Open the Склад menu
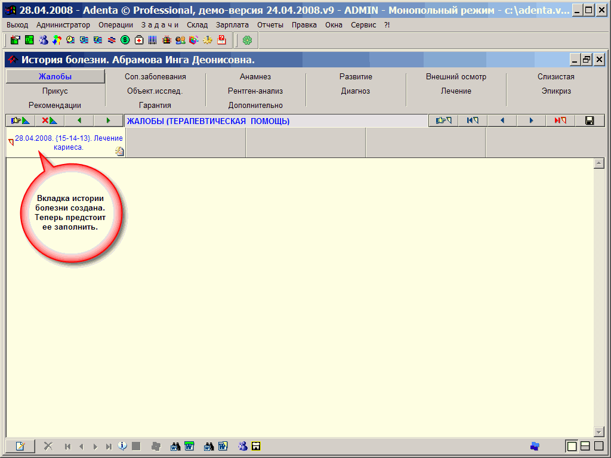The image size is (611, 458). click(197, 25)
